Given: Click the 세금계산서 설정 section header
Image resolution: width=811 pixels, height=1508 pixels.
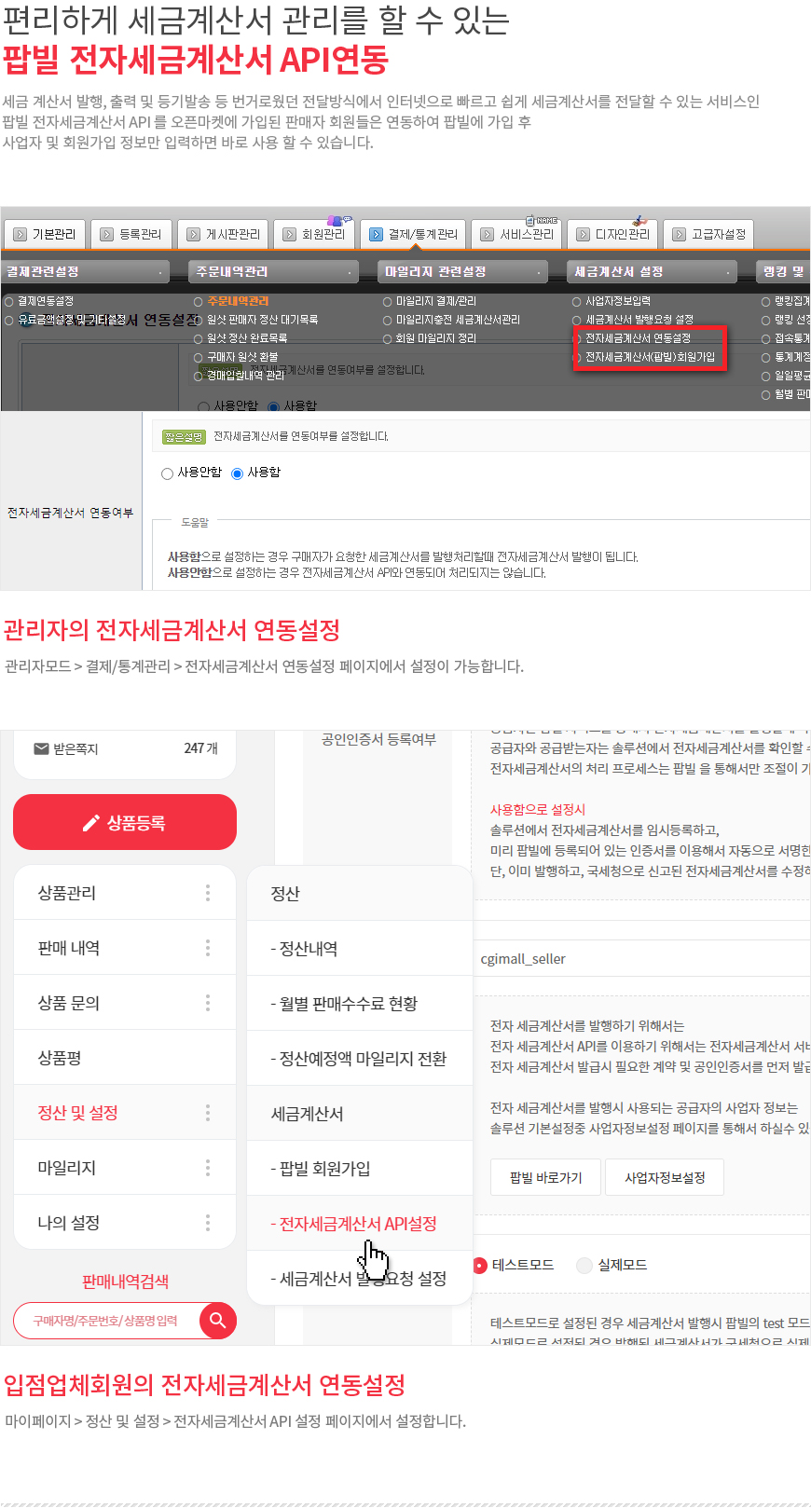Looking at the screenshot, I should [x=653, y=271].
